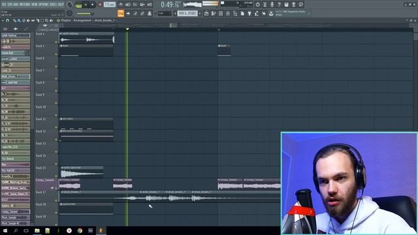Click the metronome icon beside the tempo

(x=120, y=5)
